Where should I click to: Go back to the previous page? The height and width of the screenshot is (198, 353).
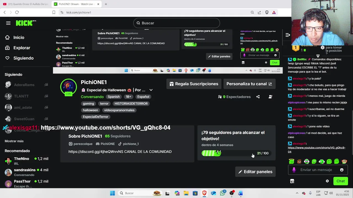5,12
